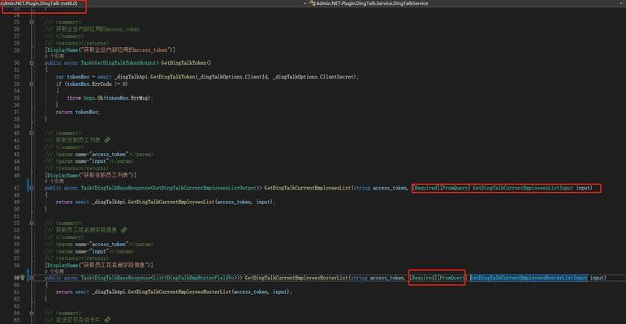
Task: Open the DingTalkService type navigation dropdown
Action: [x=371, y=3]
